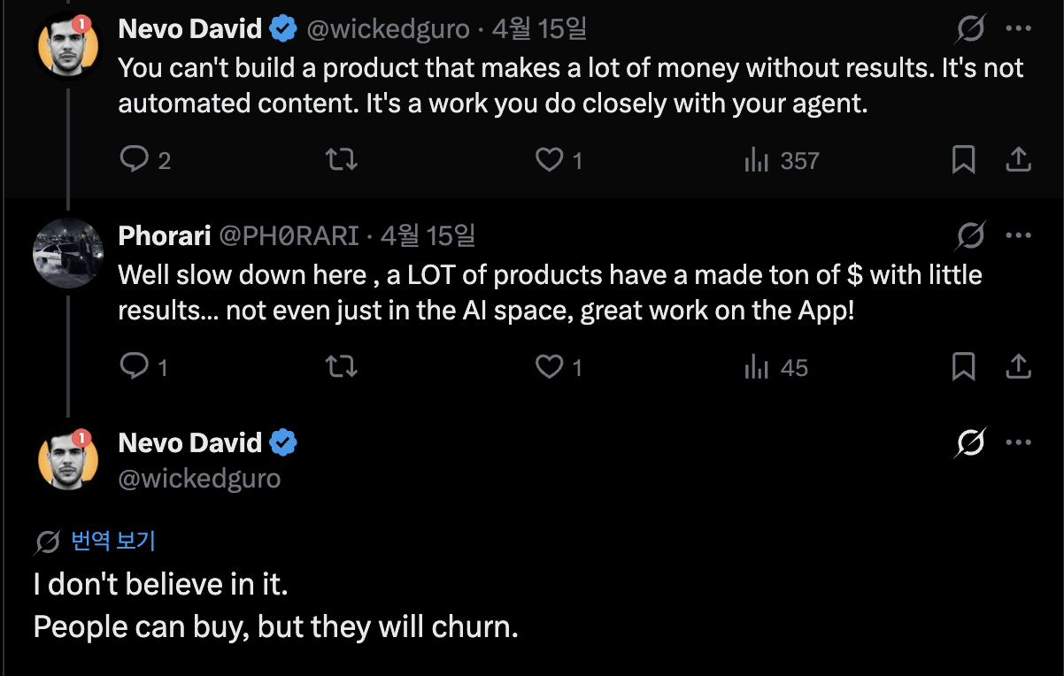Viewport: 1064px width, 676px height.
Task: Like Phorari's tweet about products
Action: coord(551,366)
